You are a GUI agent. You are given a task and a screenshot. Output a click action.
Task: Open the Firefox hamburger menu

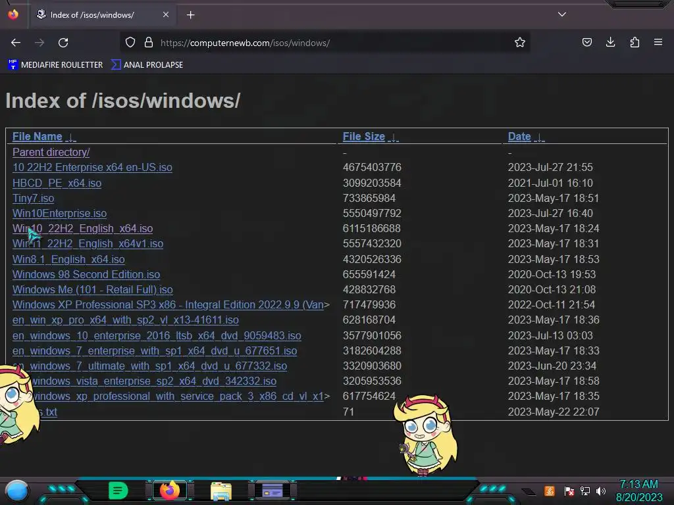[658, 43]
